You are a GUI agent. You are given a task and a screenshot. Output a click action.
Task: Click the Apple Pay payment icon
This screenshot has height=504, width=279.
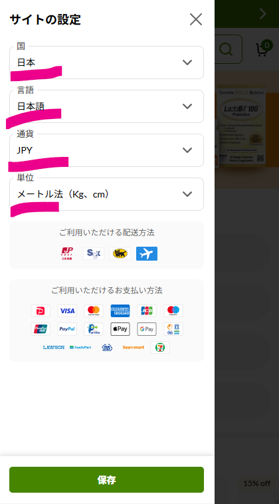[x=120, y=329]
